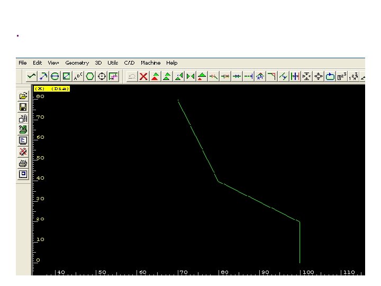Apply the red corner chamfer tool

(271, 77)
